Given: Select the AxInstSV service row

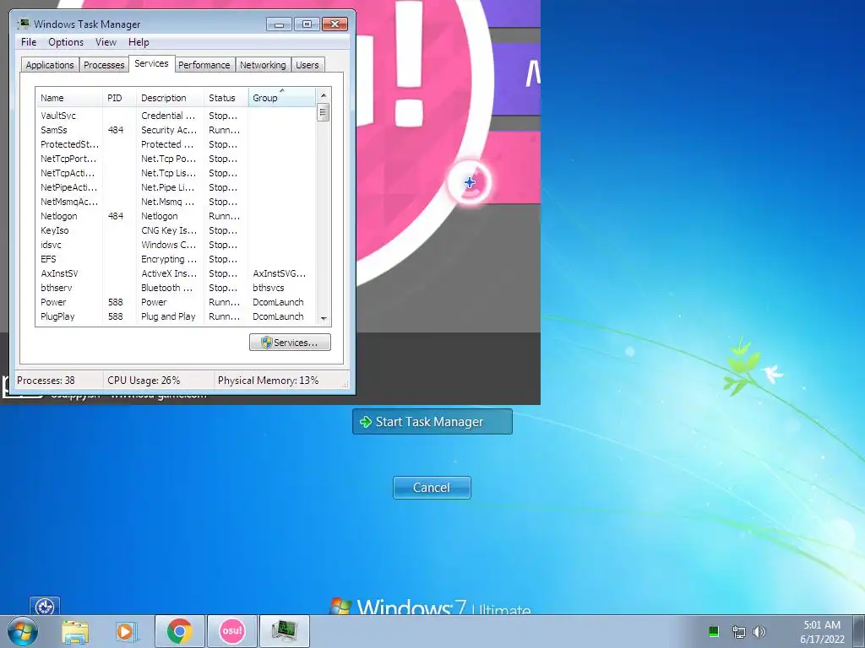Looking at the screenshot, I should click(x=176, y=273).
